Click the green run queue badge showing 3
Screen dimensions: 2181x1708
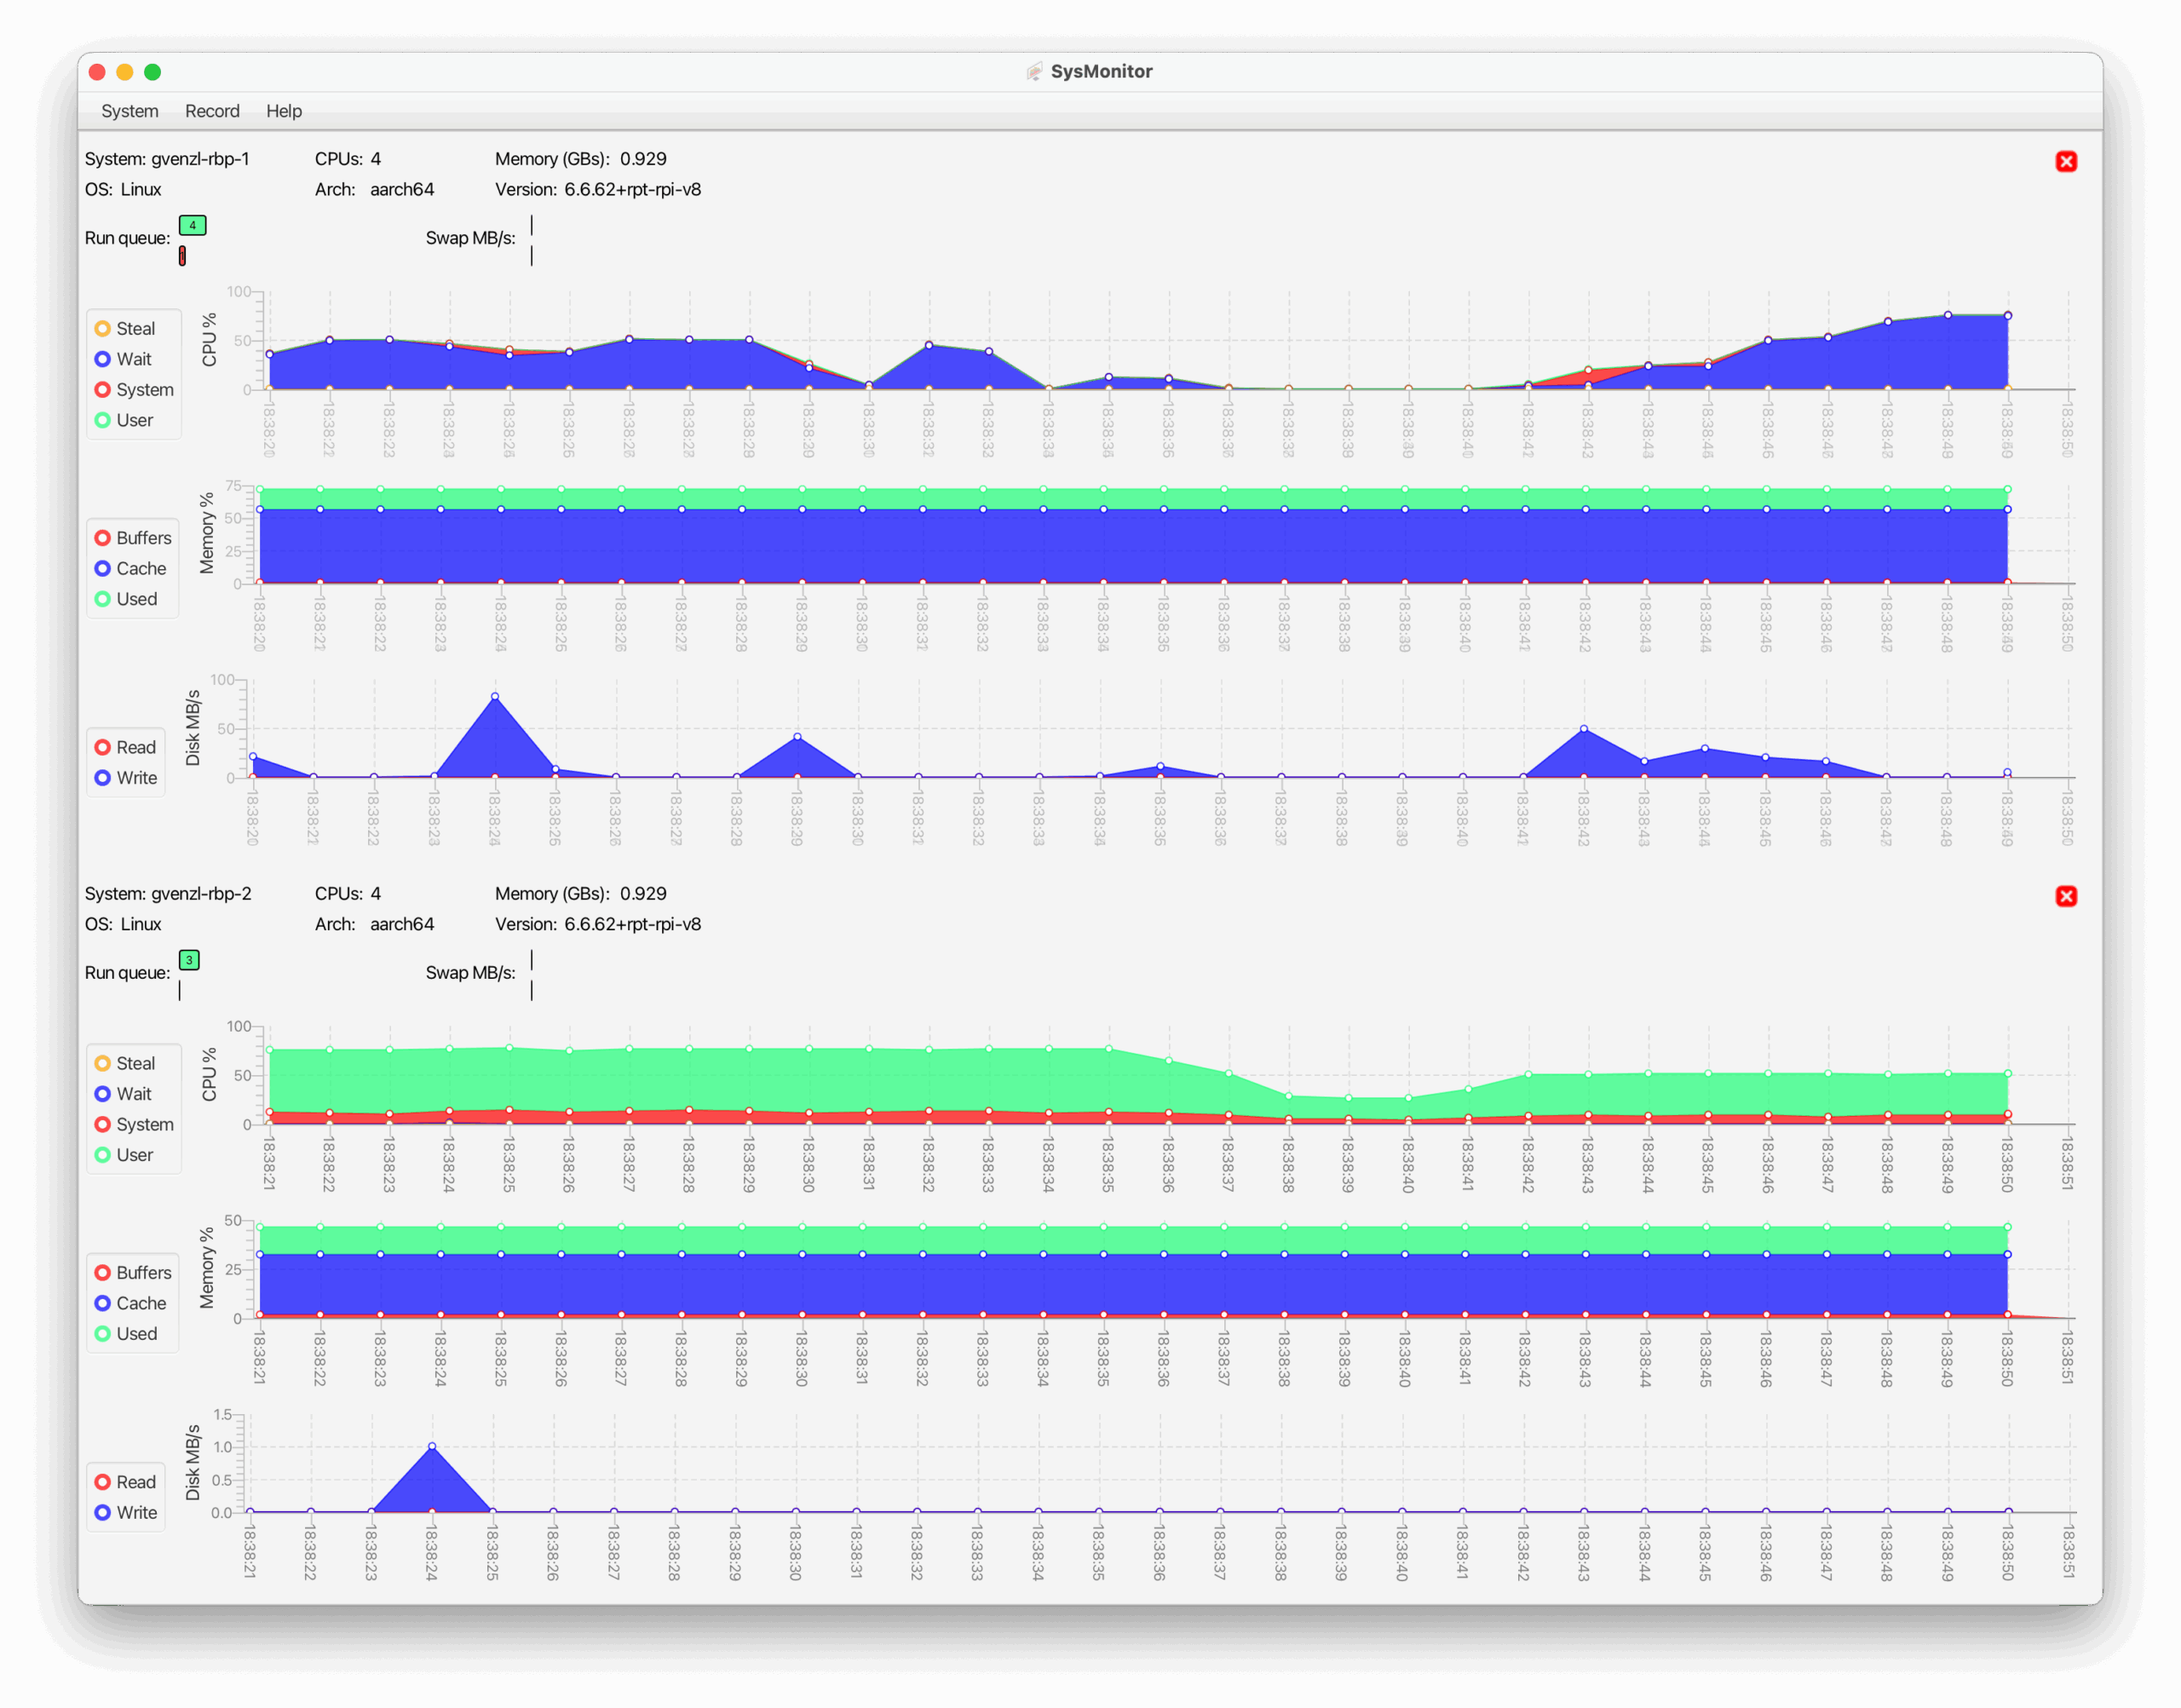189,960
